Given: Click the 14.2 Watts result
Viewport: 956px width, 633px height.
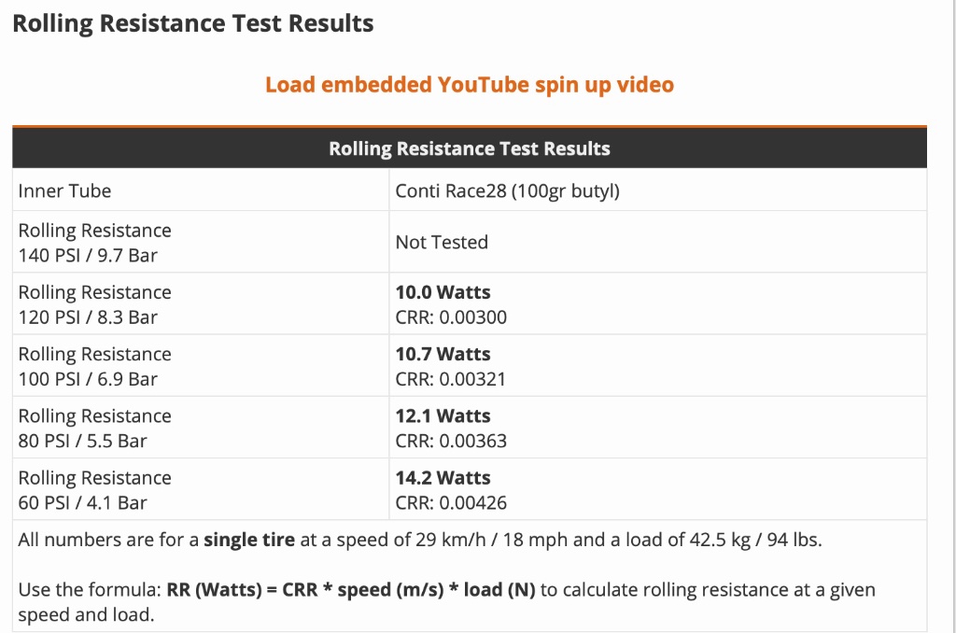Looking at the screenshot, I should click(443, 477).
